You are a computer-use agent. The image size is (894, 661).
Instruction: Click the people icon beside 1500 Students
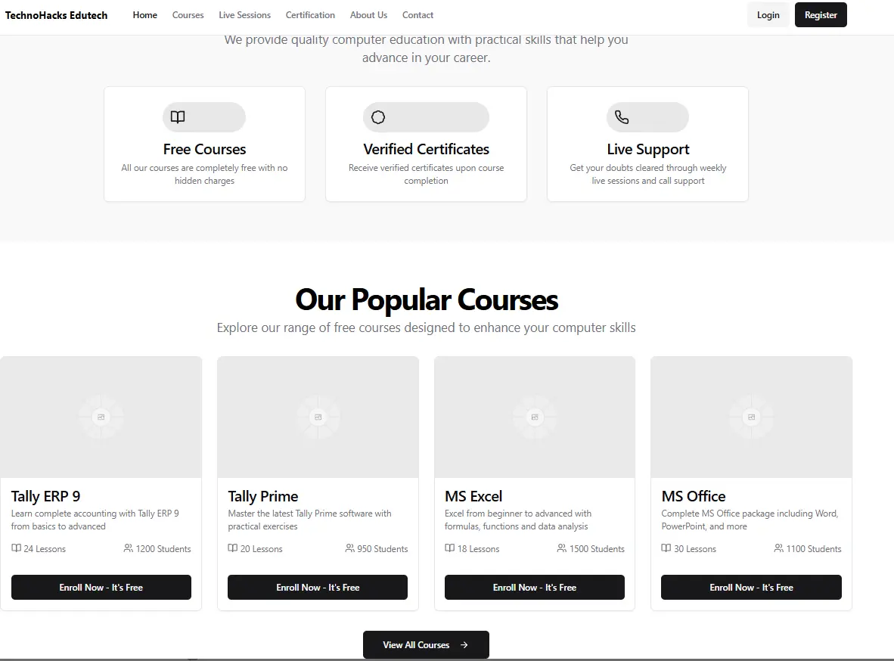tap(562, 548)
